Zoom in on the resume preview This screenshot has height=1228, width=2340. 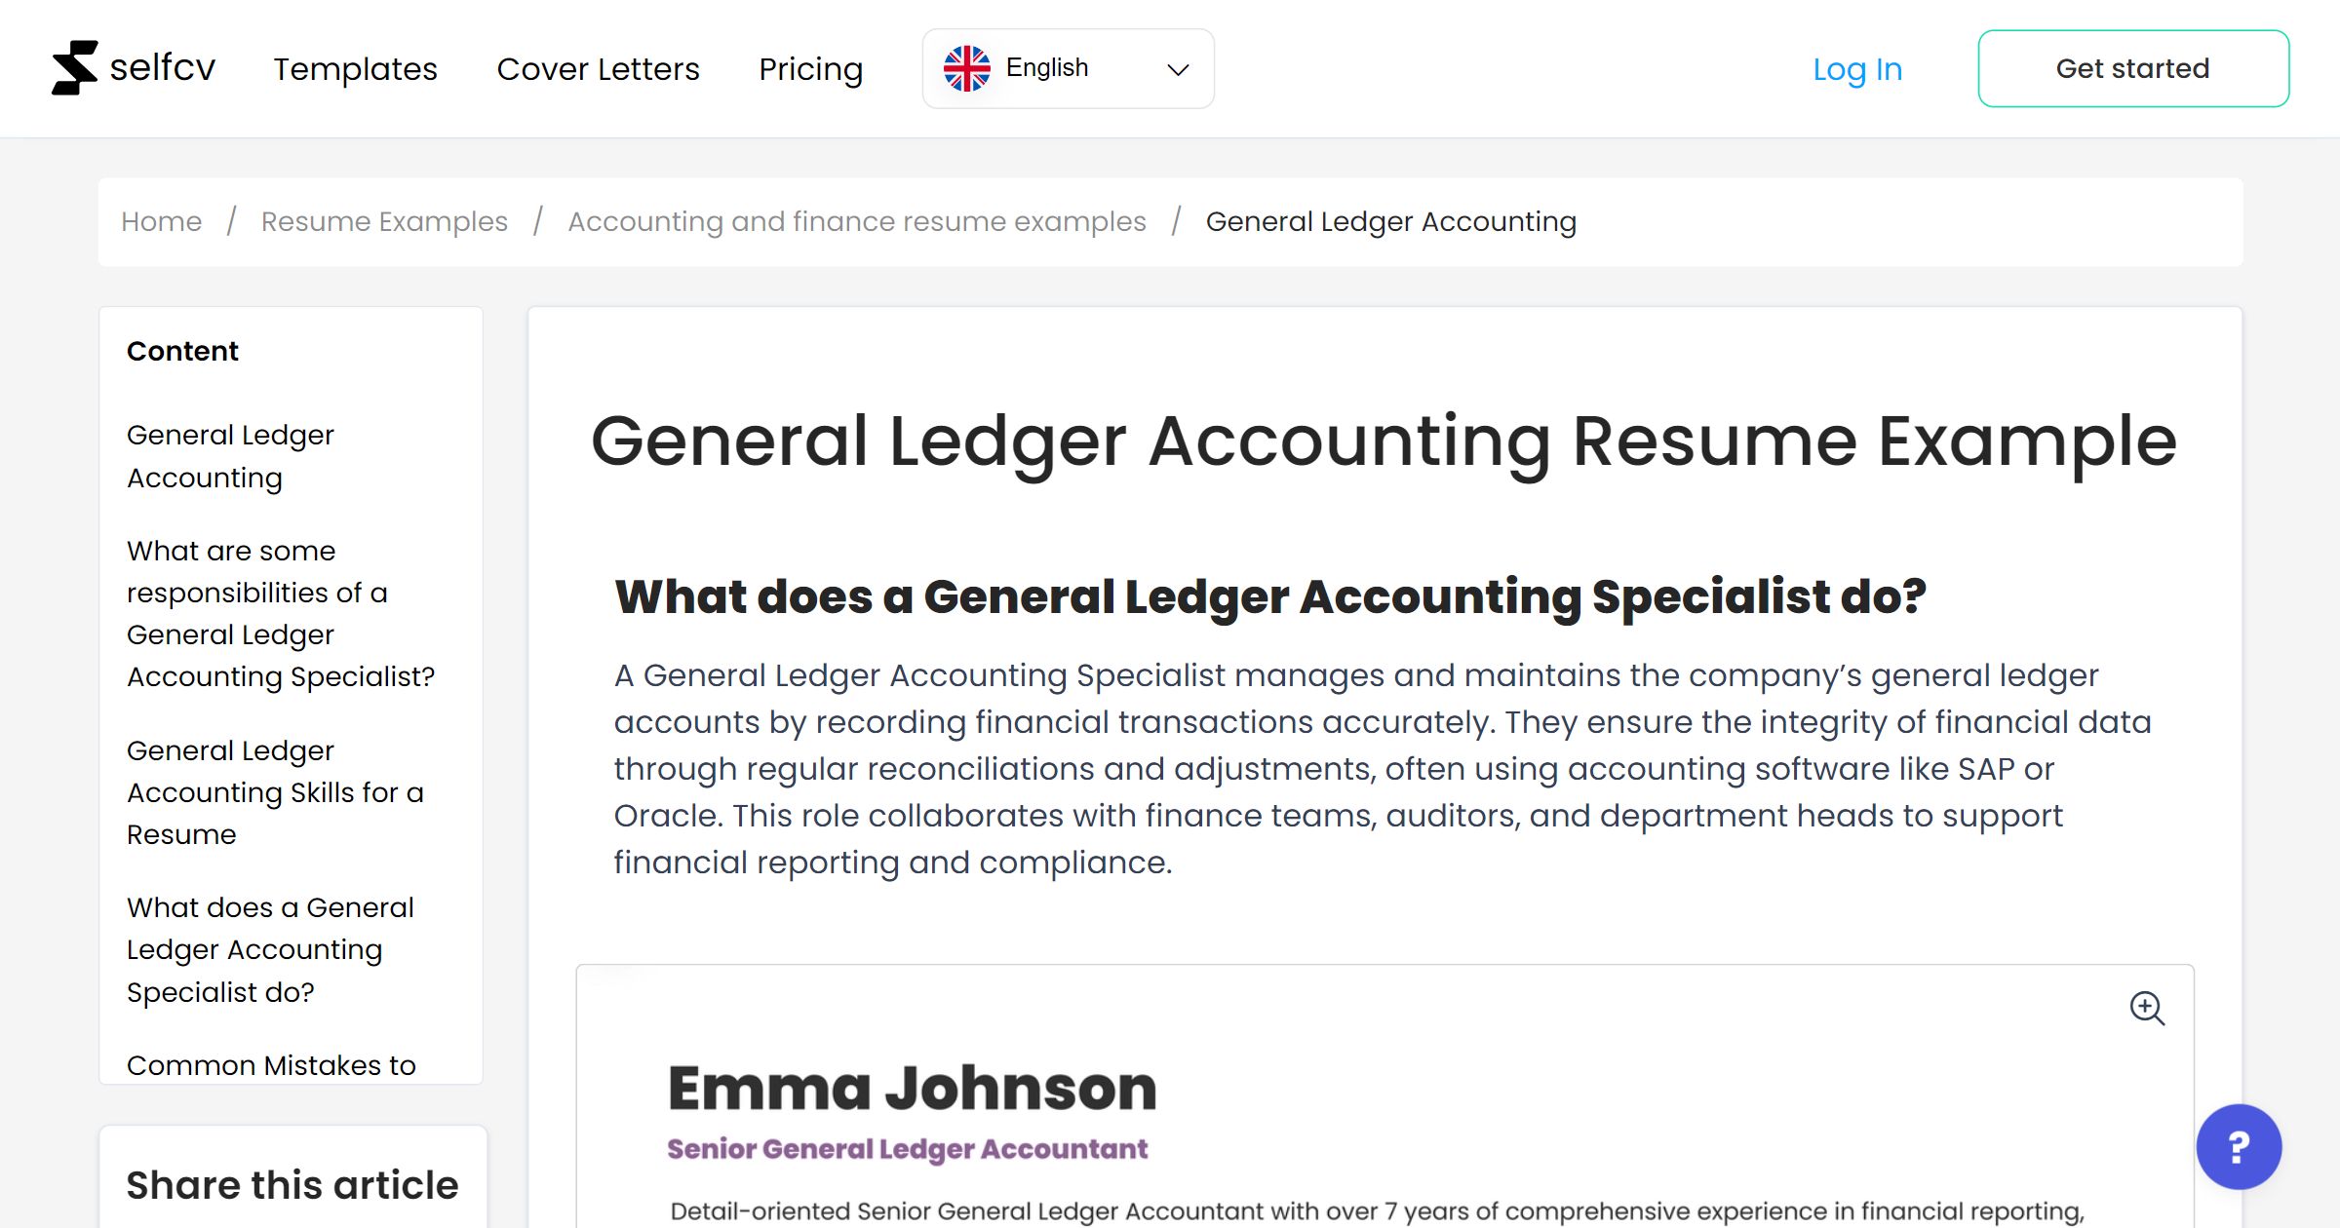pos(2146,1008)
